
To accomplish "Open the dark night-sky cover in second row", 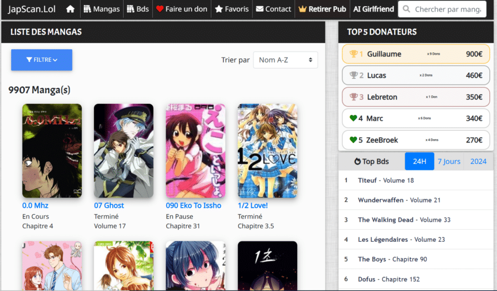I will point(267,266).
